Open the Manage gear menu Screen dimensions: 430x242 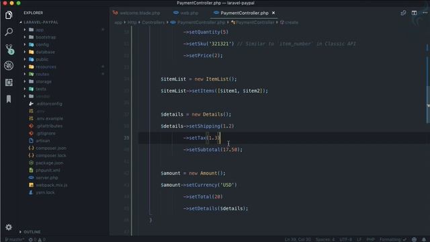point(9,227)
